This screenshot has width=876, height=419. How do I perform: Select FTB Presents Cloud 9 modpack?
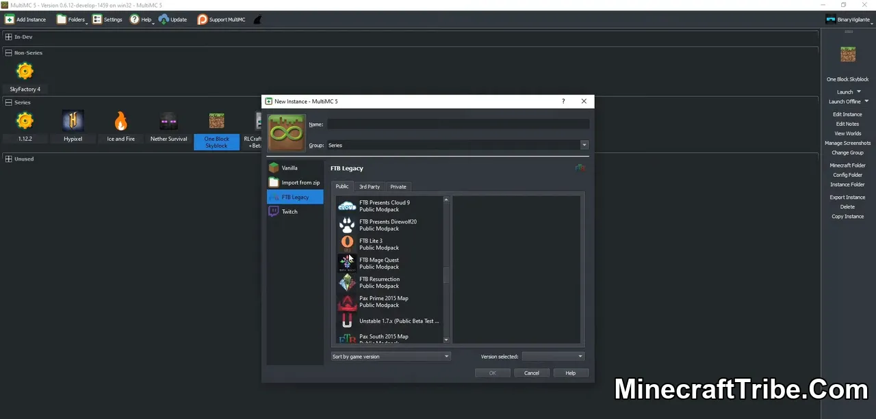pos(389,206)
